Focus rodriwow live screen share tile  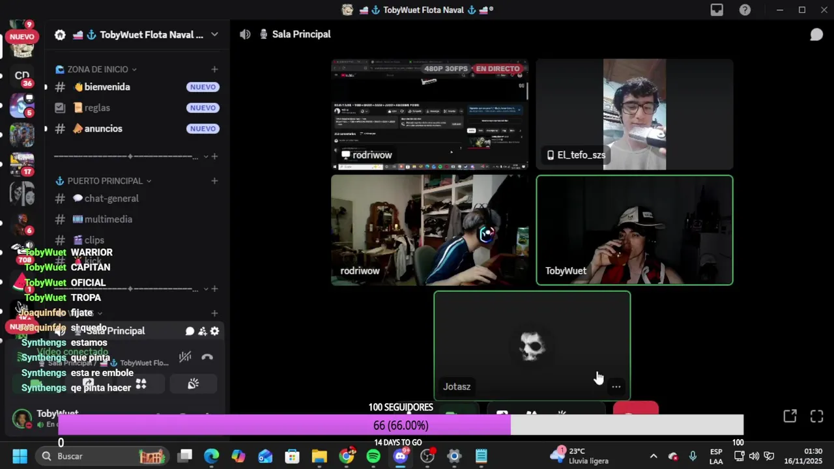click(430, 115)
